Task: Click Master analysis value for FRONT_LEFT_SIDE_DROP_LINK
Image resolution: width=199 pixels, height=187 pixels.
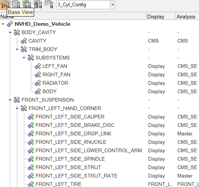Action: point(185,134)
